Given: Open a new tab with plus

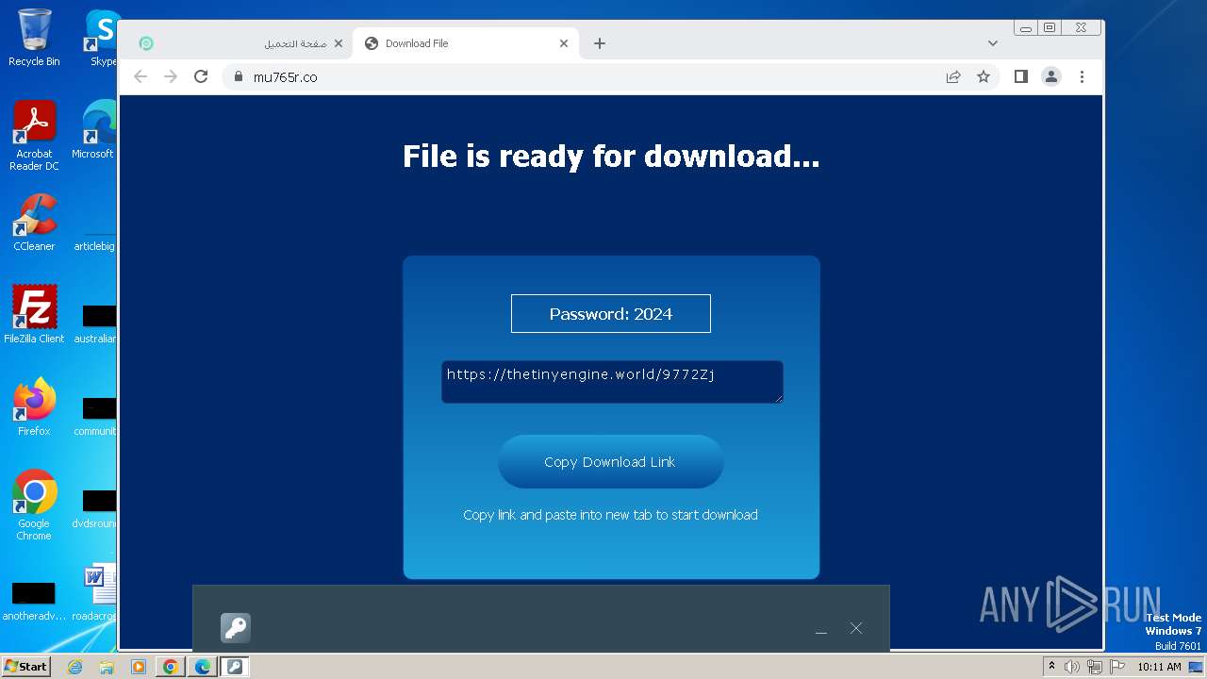Looking at the screenshot, I should pos(600,43).
